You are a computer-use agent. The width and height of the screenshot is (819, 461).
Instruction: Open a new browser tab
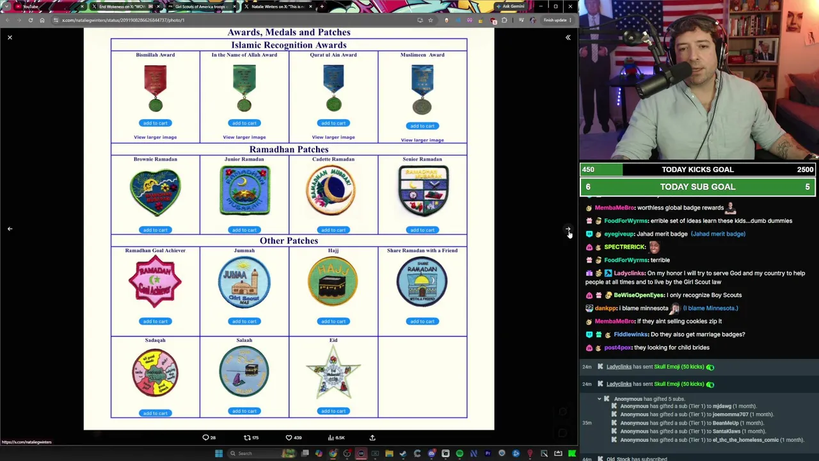(x=322, y=6)
